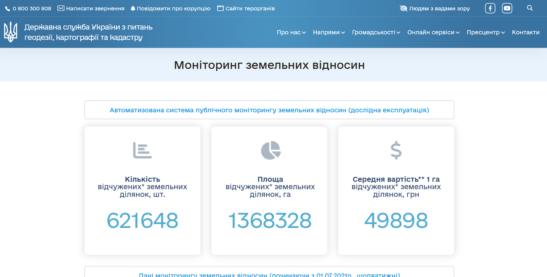Click the envelope icon beside Написати звернення
This screenshot has height=277, width=547.
(61, 8)
